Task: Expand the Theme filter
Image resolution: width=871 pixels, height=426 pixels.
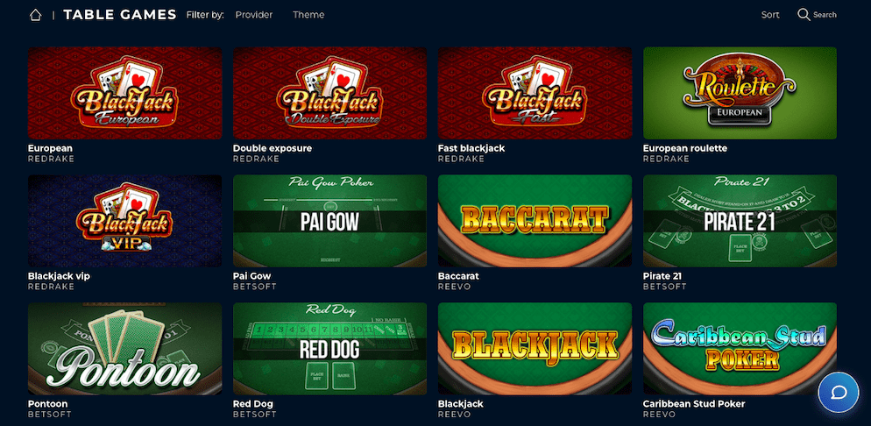Action: tap(308, 15)
